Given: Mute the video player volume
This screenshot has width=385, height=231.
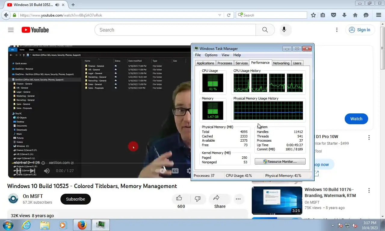Looking at the screenshot, I should coord(47,171).
